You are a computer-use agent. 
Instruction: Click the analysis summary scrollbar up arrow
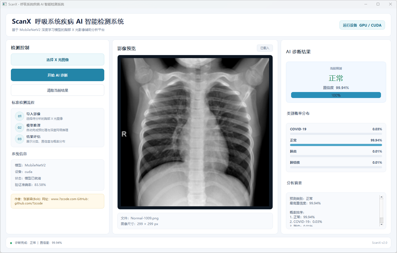pyautogui.click(x=382, y=197)
